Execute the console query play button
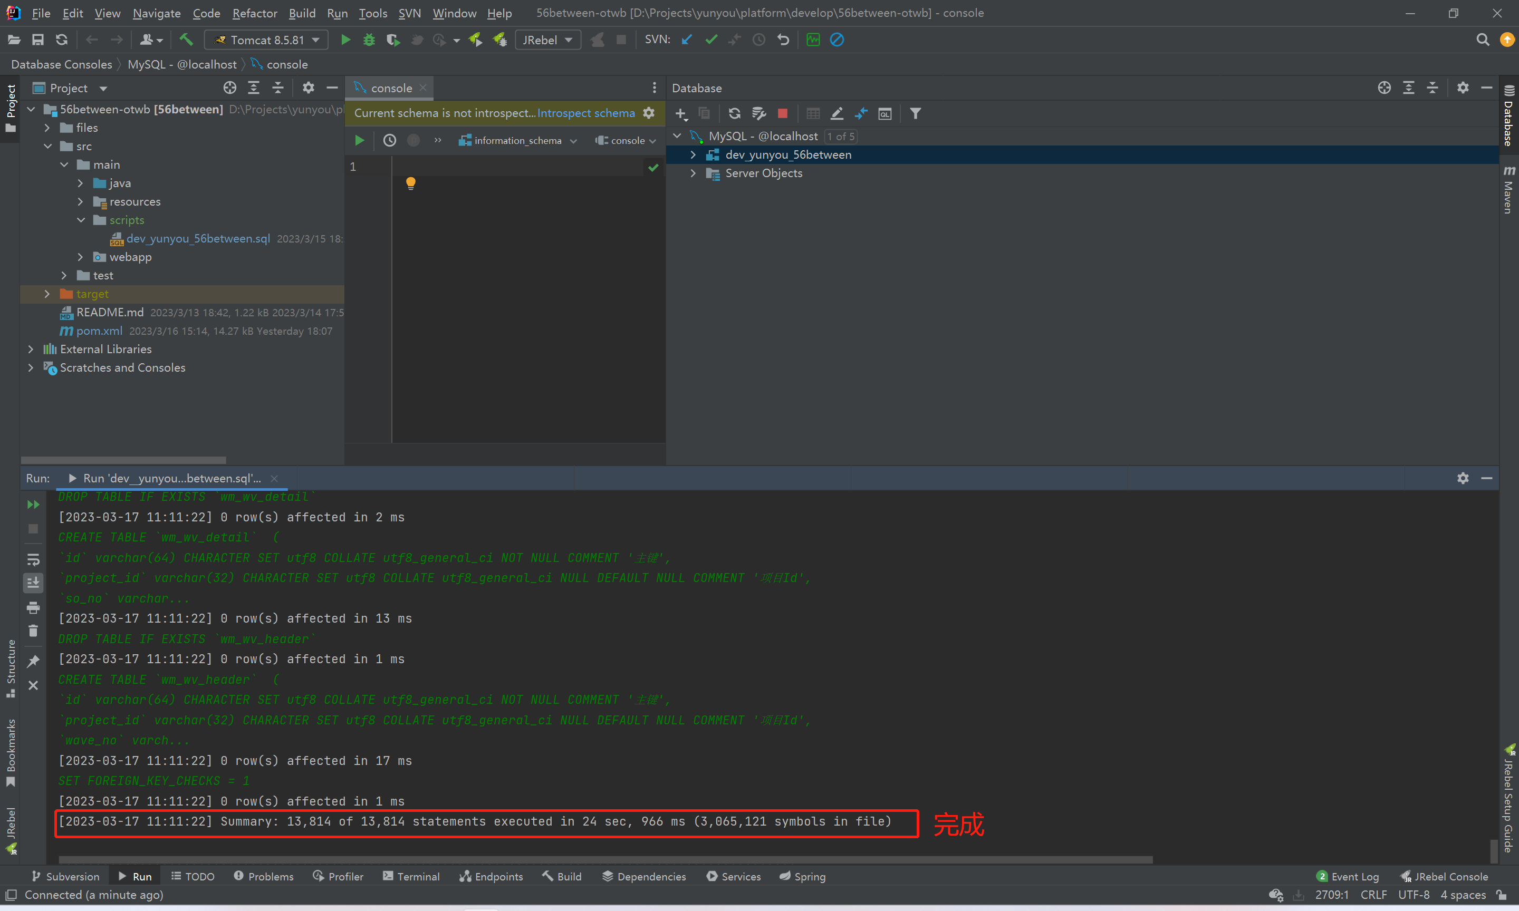Image resolution: width=1519 pixels, height=911 pixels. coord(360,141)
